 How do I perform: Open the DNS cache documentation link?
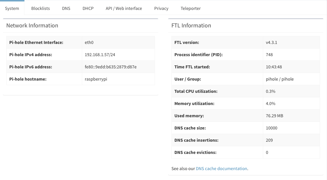pyautogui.click(x=221, y=168)
